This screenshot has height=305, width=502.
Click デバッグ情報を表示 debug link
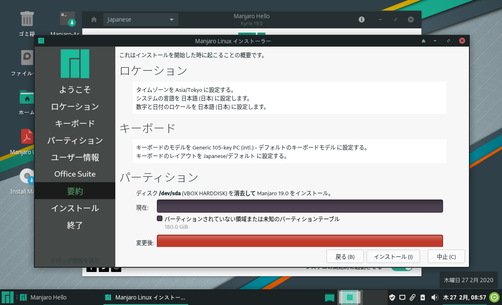click(x=75, y=261)
